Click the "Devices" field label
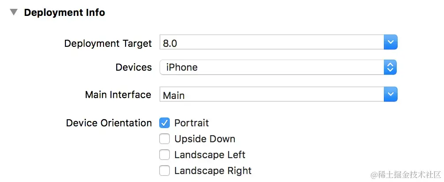444x182 pixels. (134, 68)
